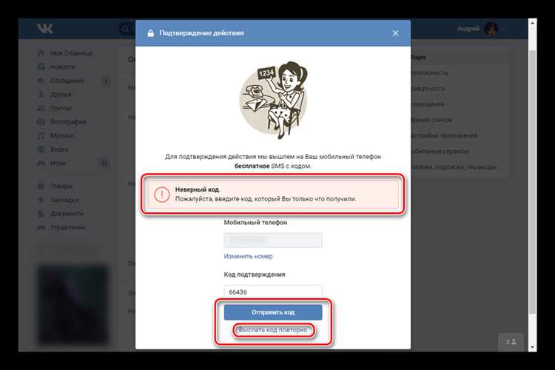This screenshot has height=370, width=555.
Task: Click the Группы sidebar icon
Action: click(41, 107)
